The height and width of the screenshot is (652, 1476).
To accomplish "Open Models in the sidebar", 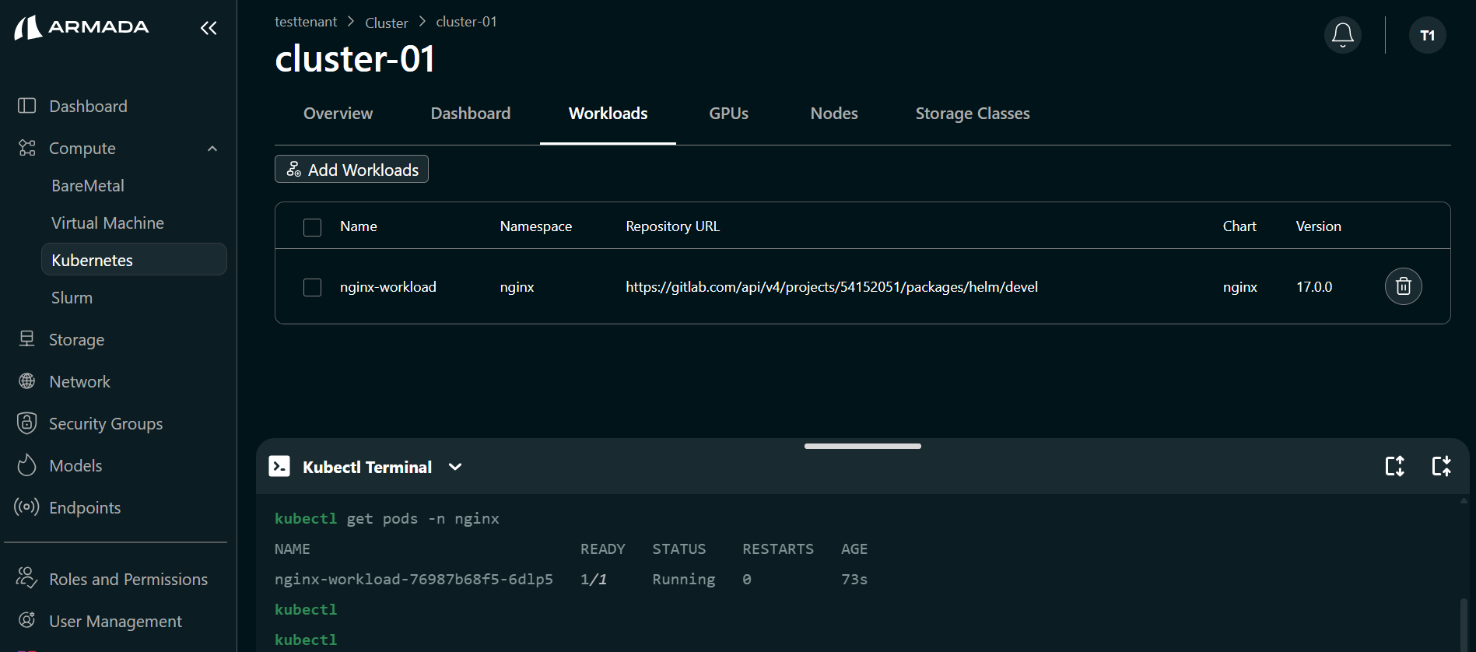I will pos(75,466).
